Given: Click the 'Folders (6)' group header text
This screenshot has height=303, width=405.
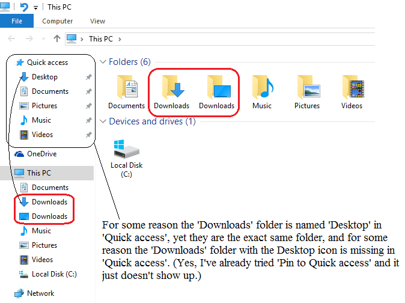Looking at the screenshot, I should click(x=130, y=62).
